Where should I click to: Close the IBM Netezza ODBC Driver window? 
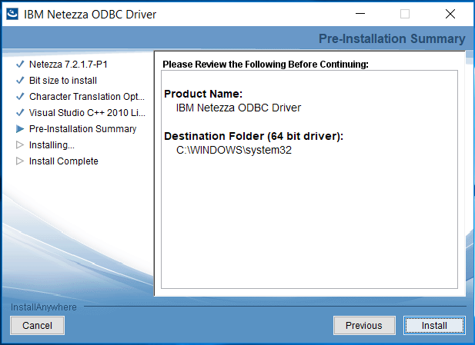(450, 14)
